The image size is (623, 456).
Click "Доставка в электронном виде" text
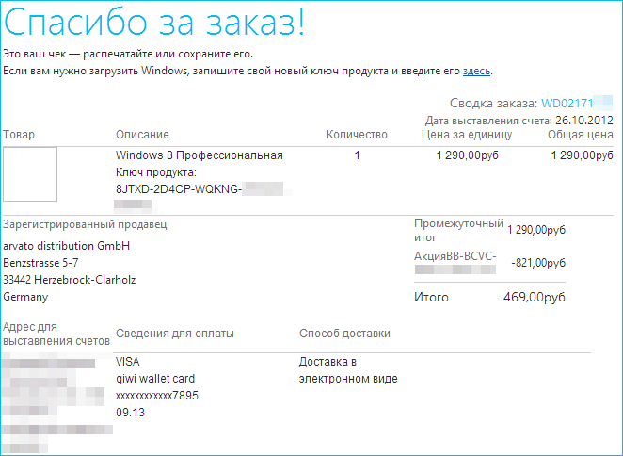(x=348, y=370)
